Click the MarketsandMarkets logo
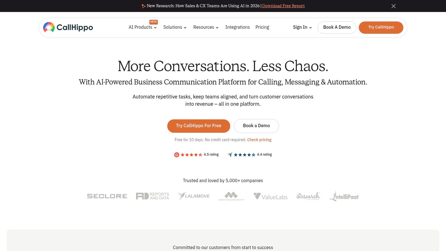446x251 pixels. click(231, 196)
